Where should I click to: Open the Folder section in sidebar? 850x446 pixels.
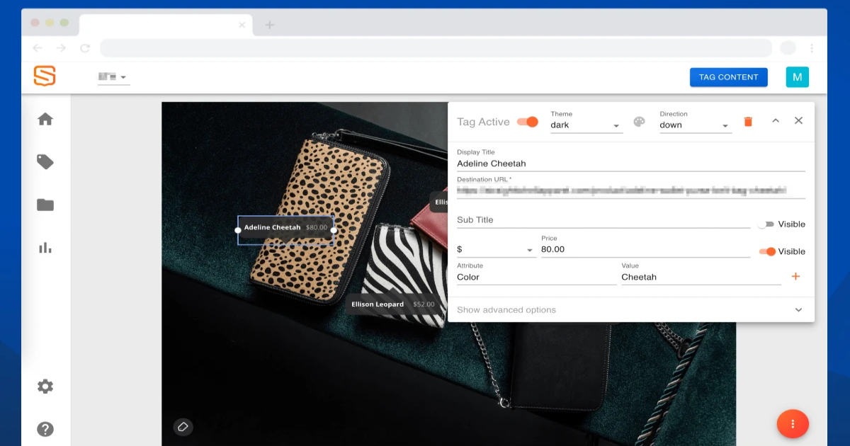(x=45, y=205)
